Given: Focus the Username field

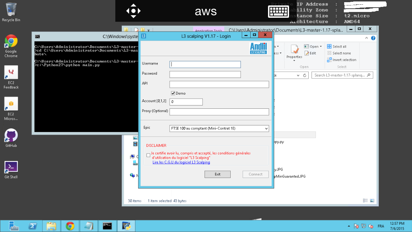Looking at the screenshot, I should pos(205,65).
